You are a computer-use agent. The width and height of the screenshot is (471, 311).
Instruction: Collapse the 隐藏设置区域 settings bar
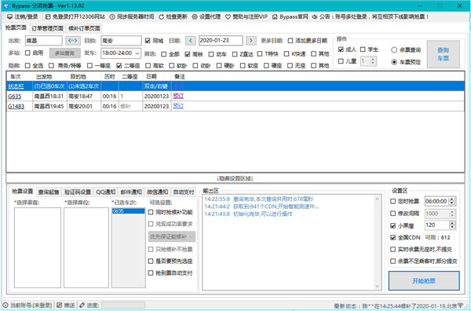[235, 178]
